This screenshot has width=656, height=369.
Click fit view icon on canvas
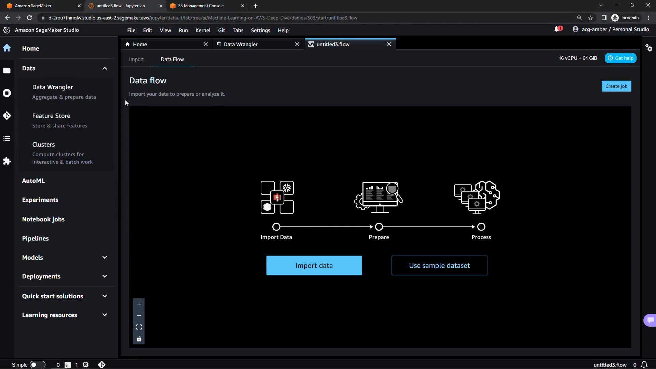point(139,327)
